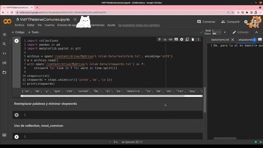
Task: Open Se guardaron todos los cambios link
Action: pos(139,25)
